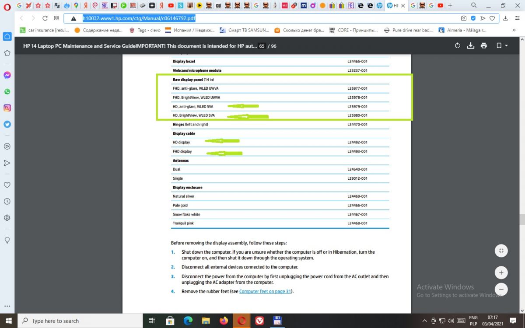Zoom out the PDF with minus button
The image size is (525, 328).
[x=501, y=289]
